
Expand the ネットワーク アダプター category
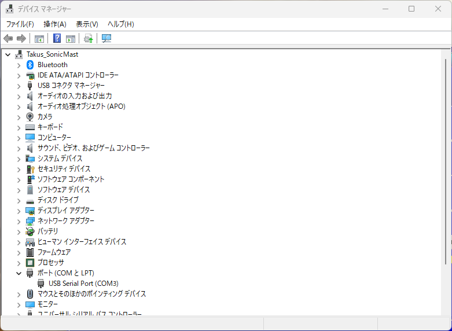click(x=19, y=221)
